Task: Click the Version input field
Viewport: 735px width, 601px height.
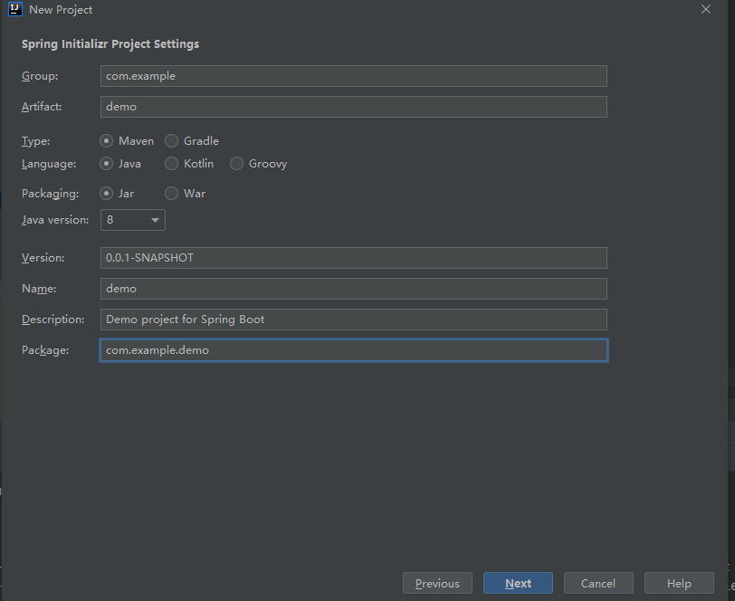Action: 353,258
